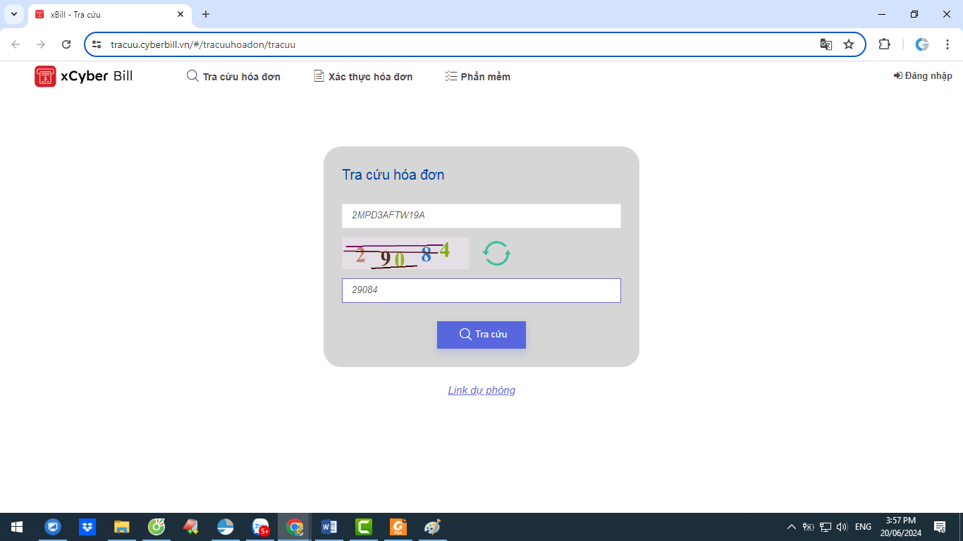
Task: Reload the page using the refresh button
Action: 66,44
